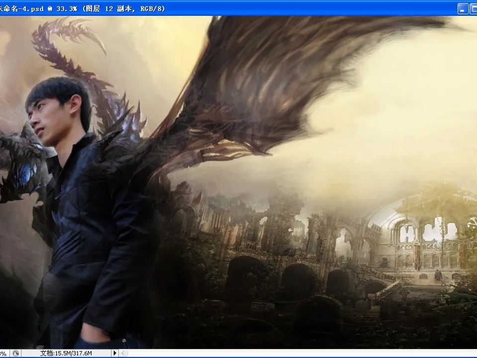The width and height of the screenshot is (477, 358).
Task: Minimize the document window
Action: point(463,8)
